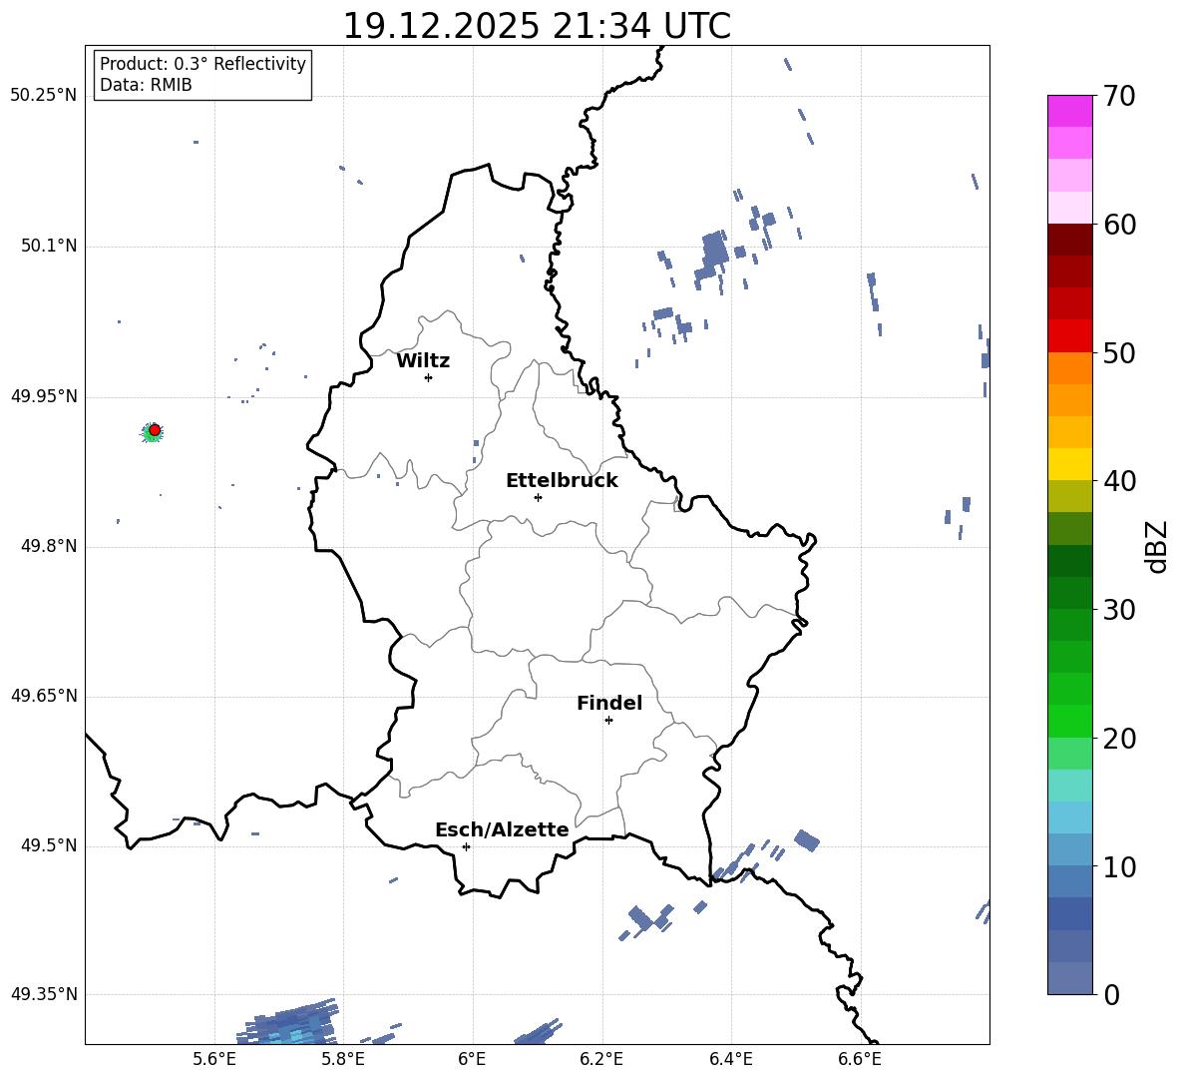This screenshot has width=1181, height=1079.
Task: Click the 49.35°N latitude label
Action: (x=44, y=994)
